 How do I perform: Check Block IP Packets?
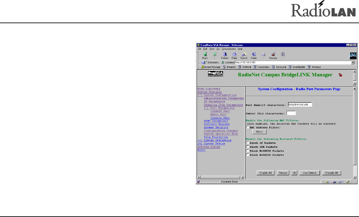pyautogui.click(x=248, y=143)
